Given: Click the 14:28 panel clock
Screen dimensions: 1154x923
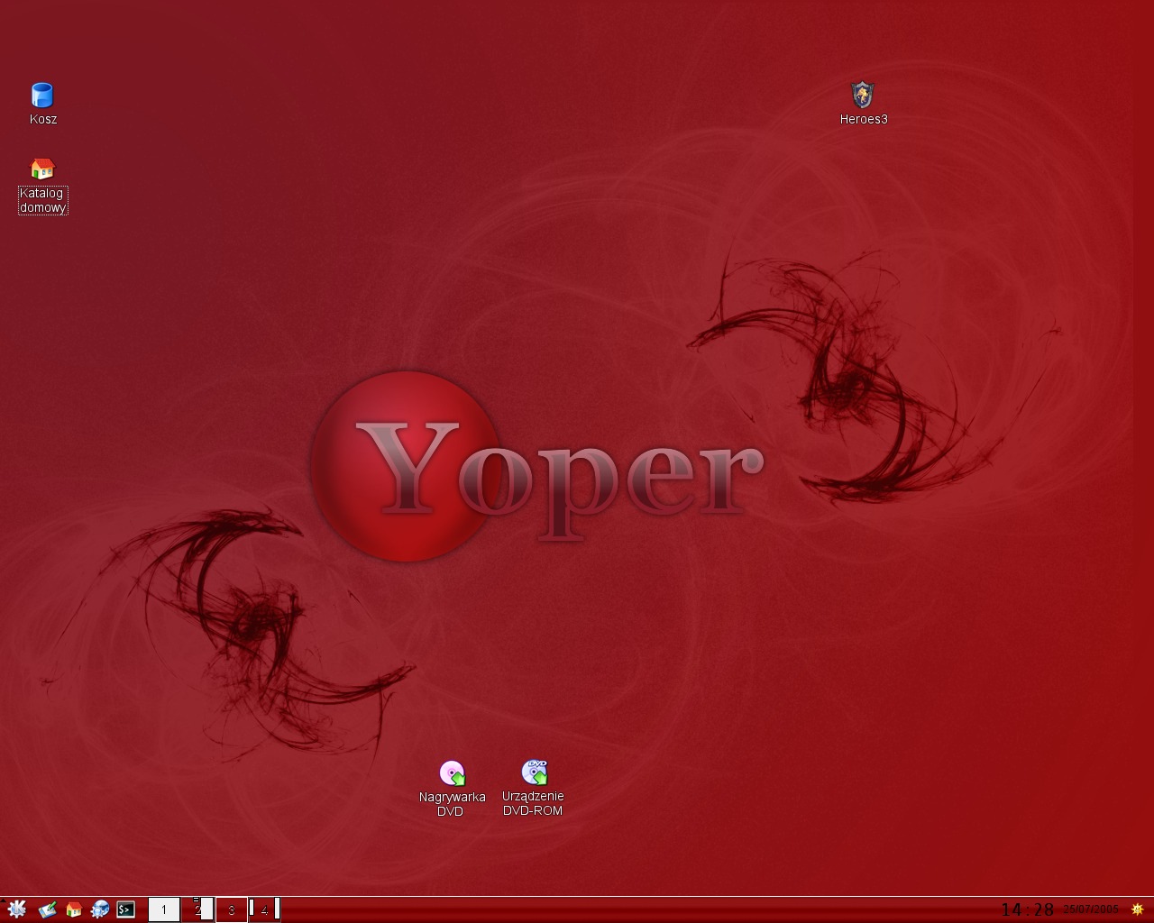Looking at the screenshot, I should pyautogui.click(x=1027, y=909).
